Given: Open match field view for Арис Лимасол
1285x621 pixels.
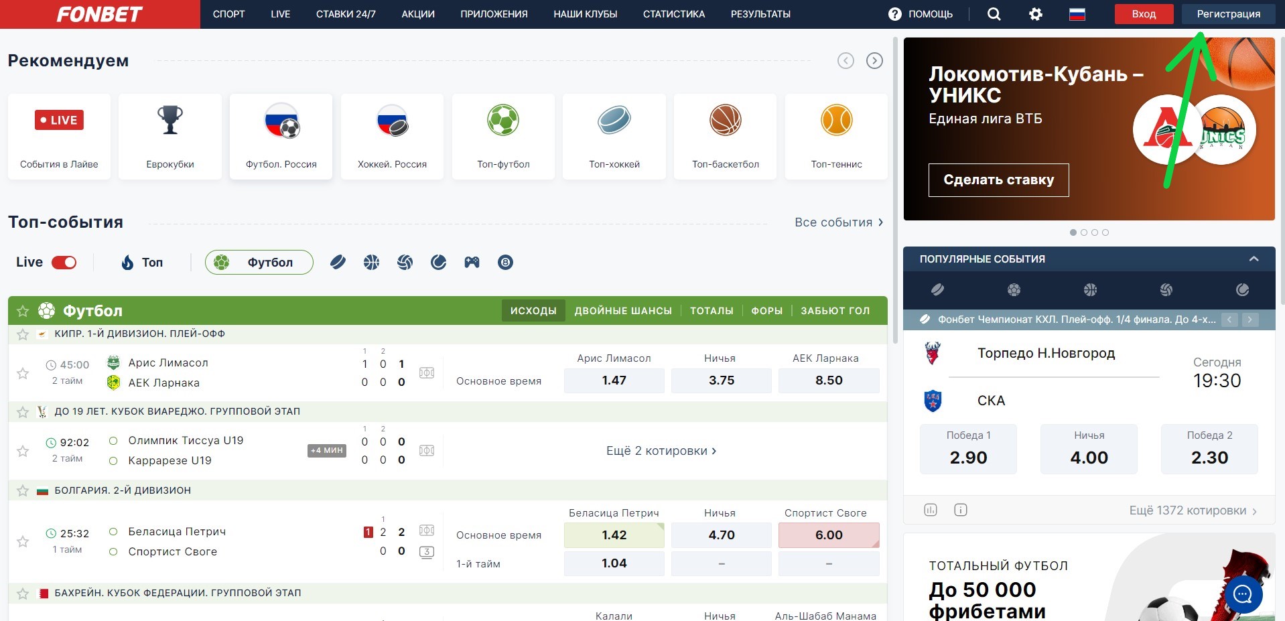Looking at the screenshot, I should coord(427,372).
